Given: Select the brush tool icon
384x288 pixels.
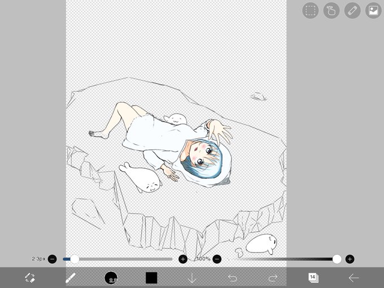Looking at the screenshot, I should pyautogui.click(x=71, y=278).
